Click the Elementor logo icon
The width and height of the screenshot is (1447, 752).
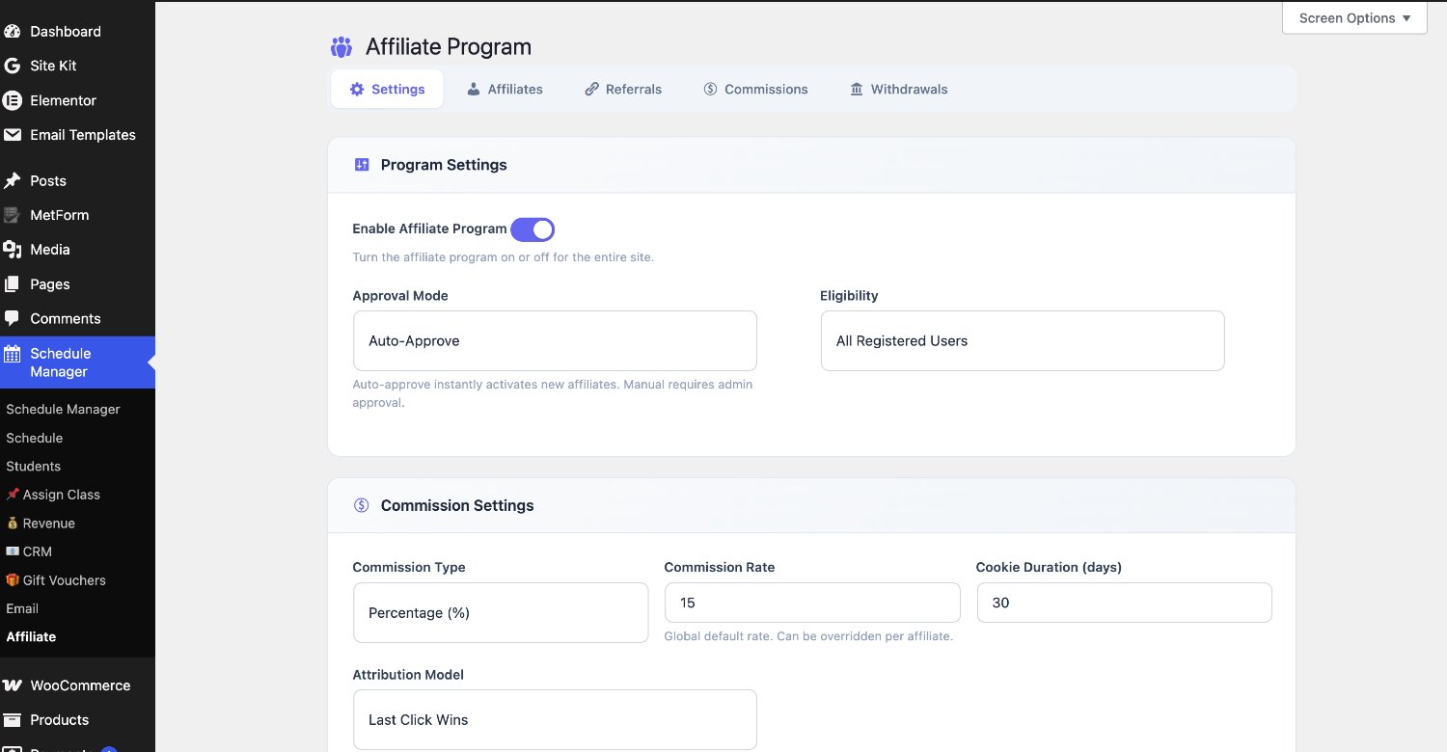(x=12, y=100)
